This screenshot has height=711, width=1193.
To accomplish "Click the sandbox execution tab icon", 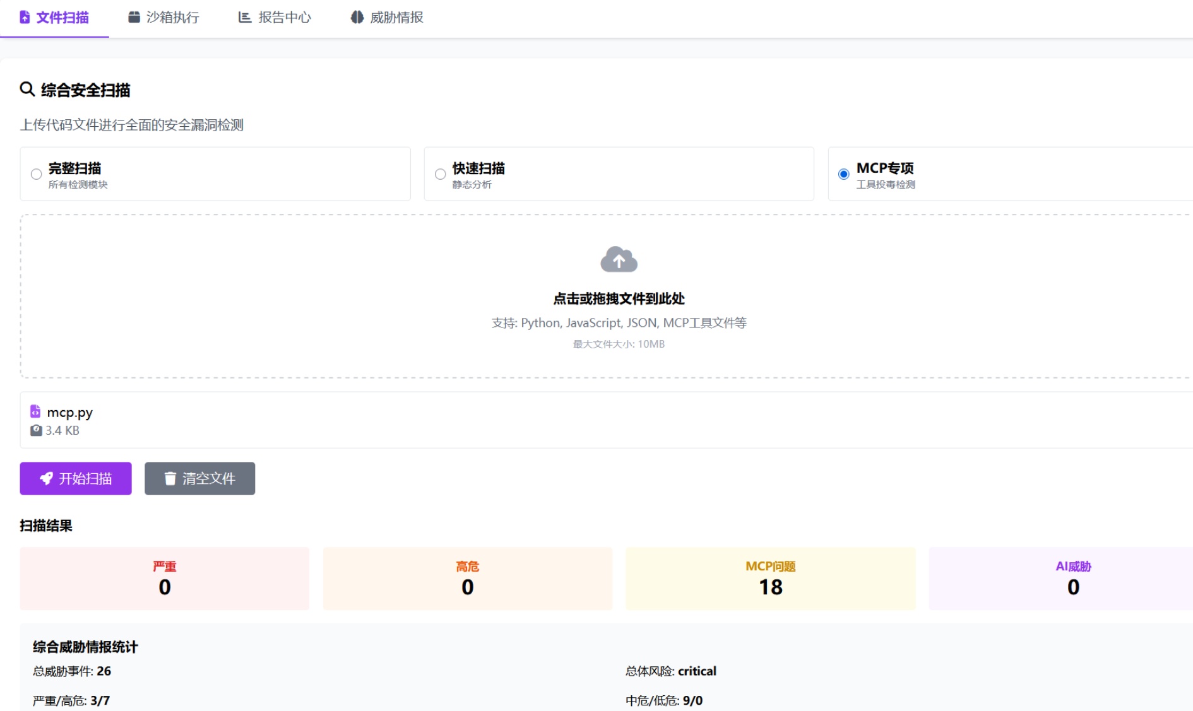I will [134, 17].
